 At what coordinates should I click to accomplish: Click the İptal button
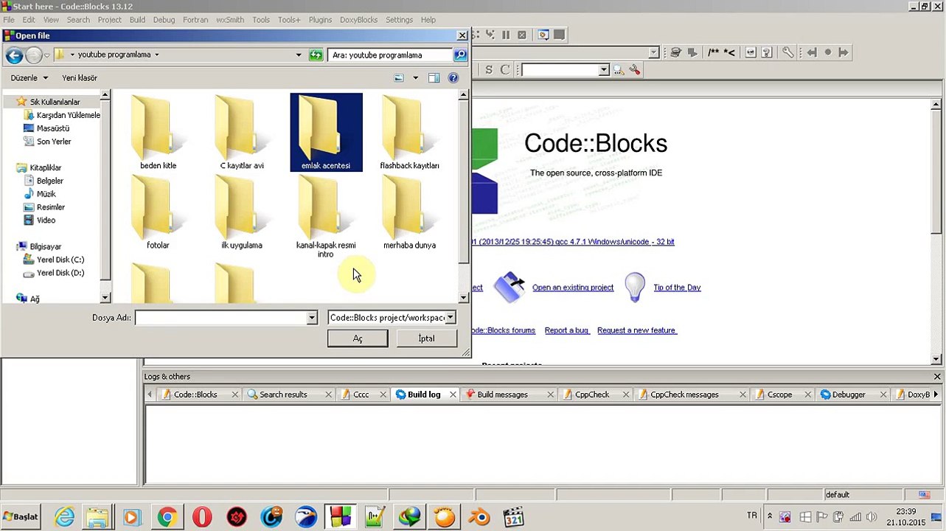coord(427,339)
